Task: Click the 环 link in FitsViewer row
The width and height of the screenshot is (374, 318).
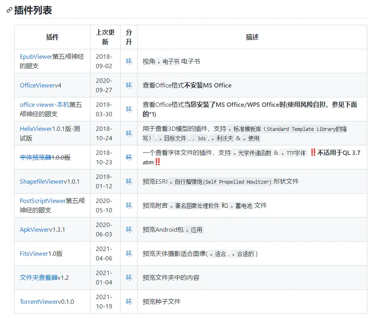Action: [129, 254]
